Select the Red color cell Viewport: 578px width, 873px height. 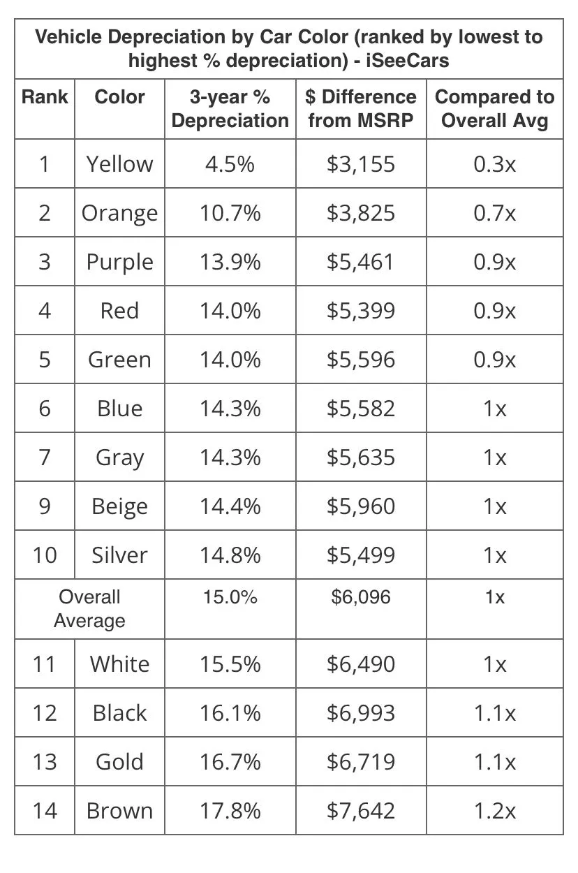[x=119, y=310]
